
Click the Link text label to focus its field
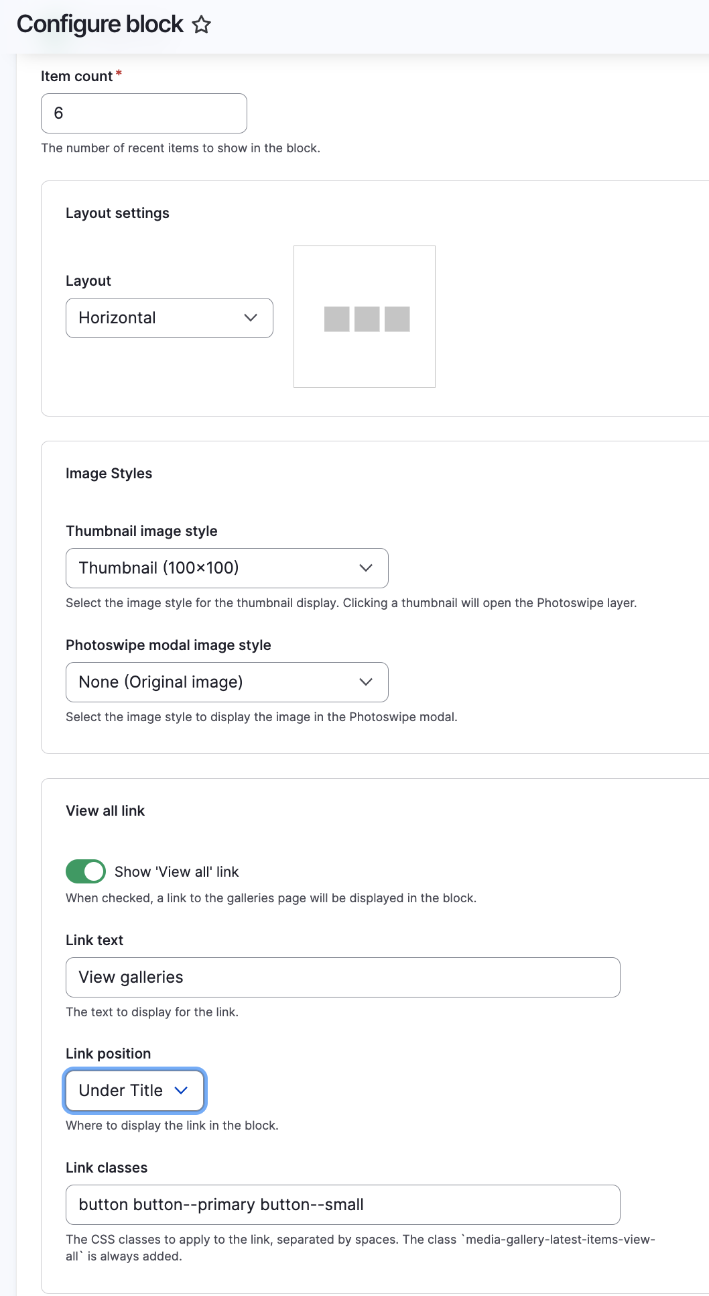click(93, 940)
